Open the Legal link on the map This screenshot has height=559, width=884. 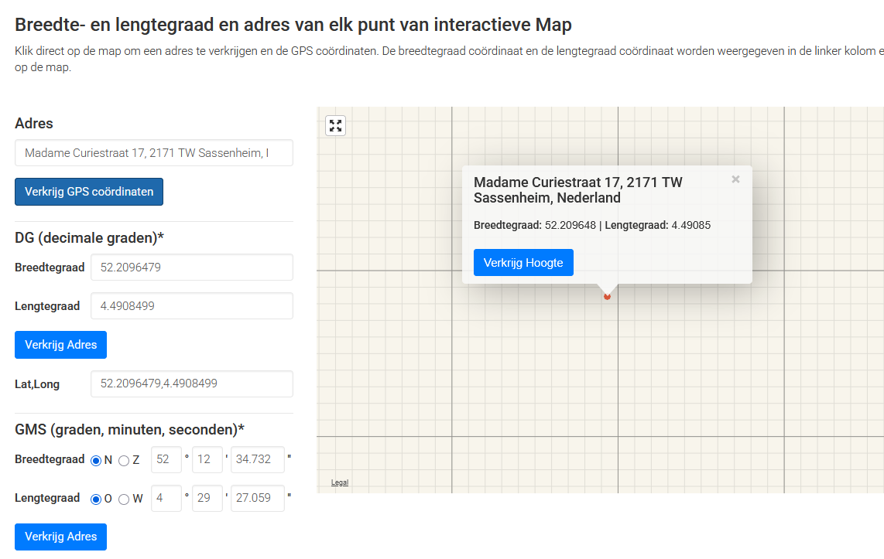pyautogui.click(x=340, y=482)
